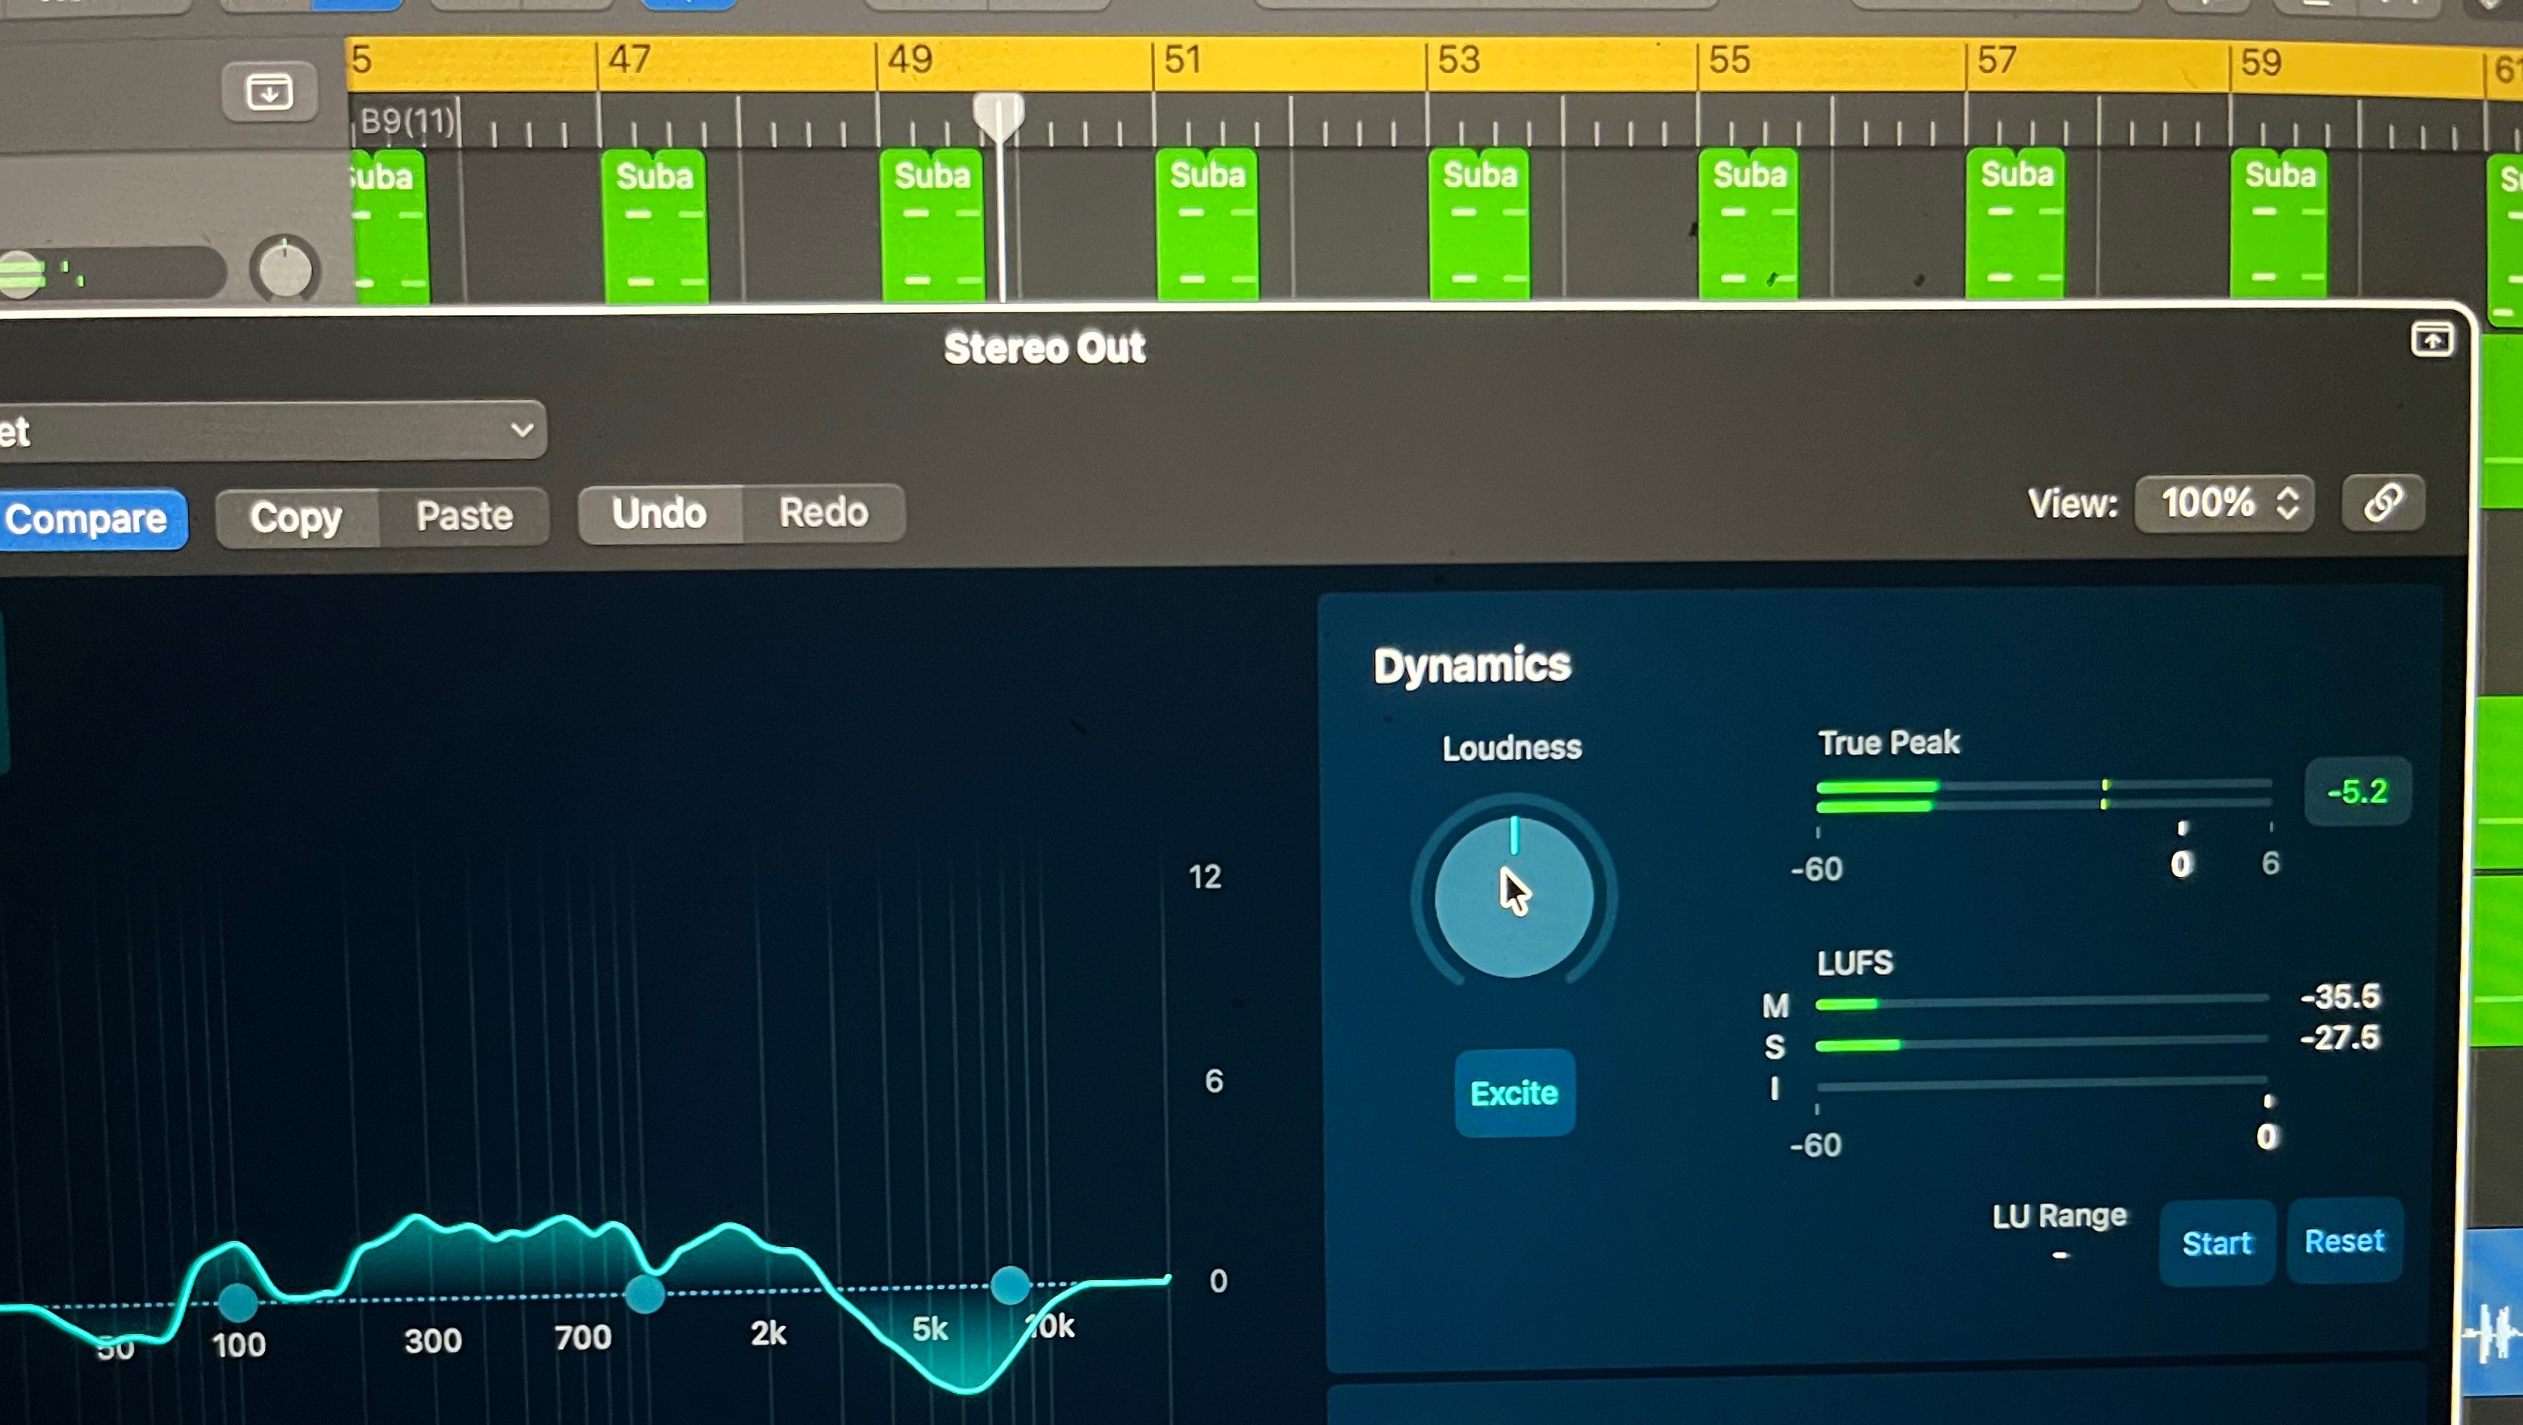Click the EQ band handle near 700 Hz
Screen dimensions: 2523x1425
644,1294
